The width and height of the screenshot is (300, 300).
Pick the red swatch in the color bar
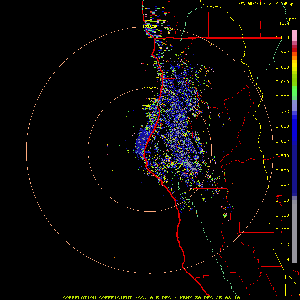294,50
